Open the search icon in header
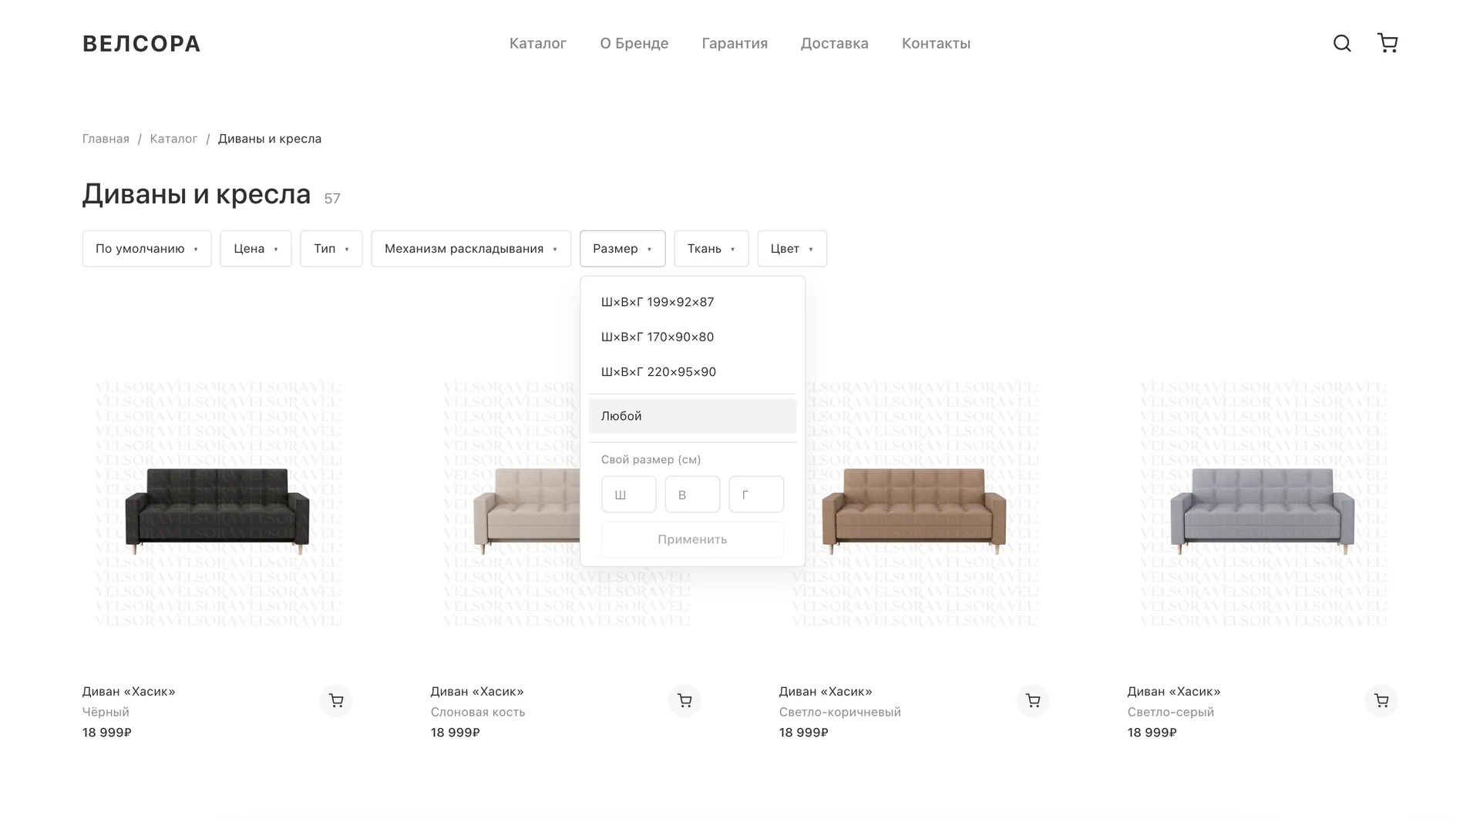 pyautogui.click(x=1342, y=43)
